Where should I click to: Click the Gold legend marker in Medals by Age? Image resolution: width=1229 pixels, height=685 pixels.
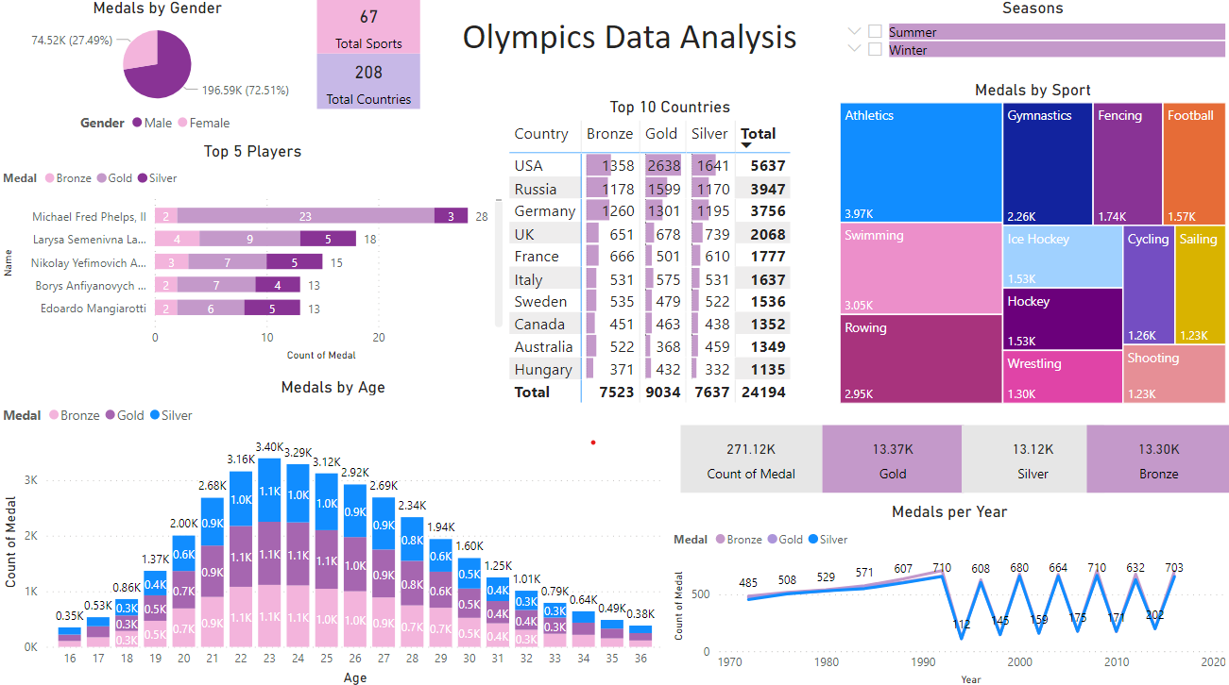click(110, 415)
